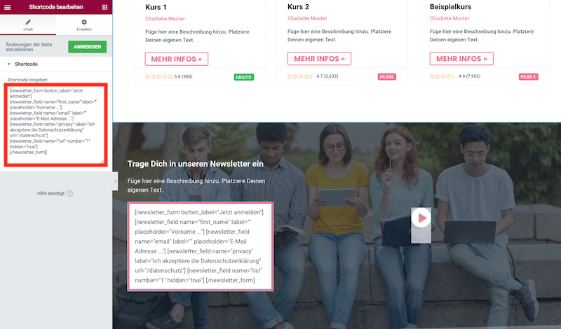Play the video with the red play icon
The height and width of the screenshot is (329, 561).
421,218
